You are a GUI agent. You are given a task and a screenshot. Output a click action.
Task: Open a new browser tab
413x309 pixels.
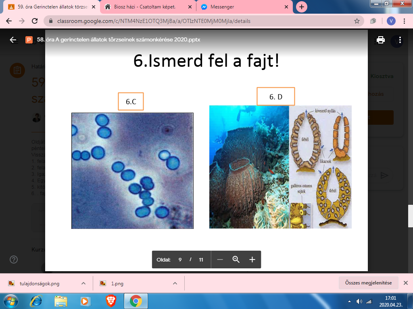301,7
